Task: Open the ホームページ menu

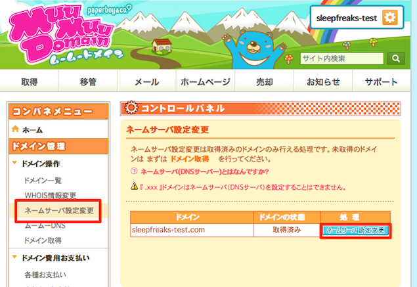Action: tap(206, 81)
